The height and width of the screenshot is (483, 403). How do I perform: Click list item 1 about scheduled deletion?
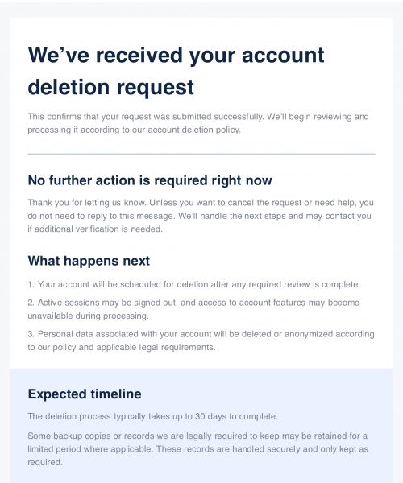(x=194, y=284)
